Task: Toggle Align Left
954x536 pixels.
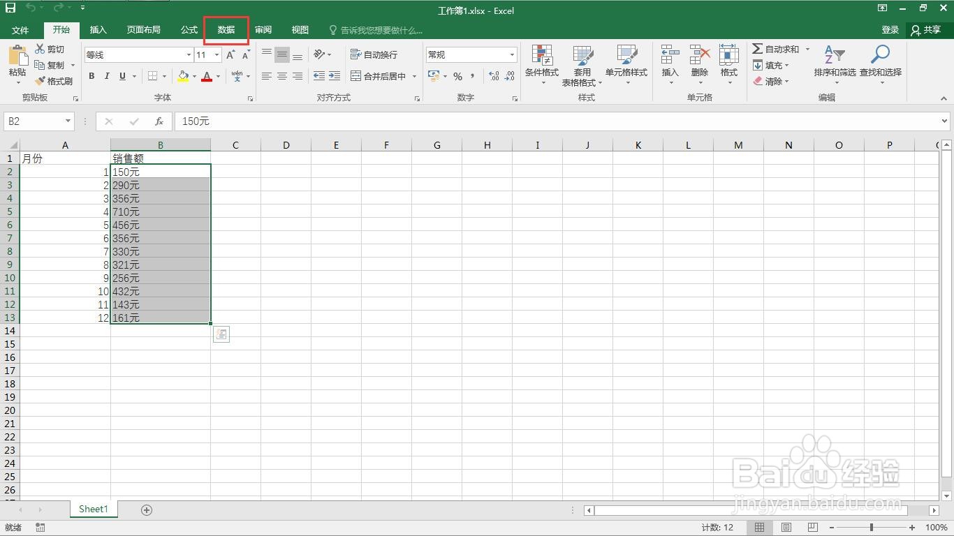Action: coord(267,76)
